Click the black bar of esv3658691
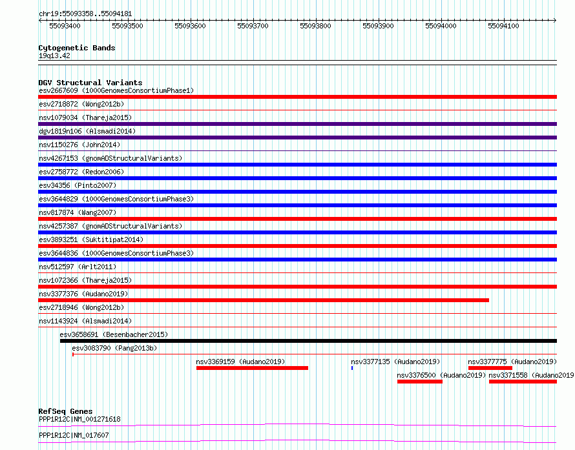This screenshot has width=575, height=450. [308, 341]
